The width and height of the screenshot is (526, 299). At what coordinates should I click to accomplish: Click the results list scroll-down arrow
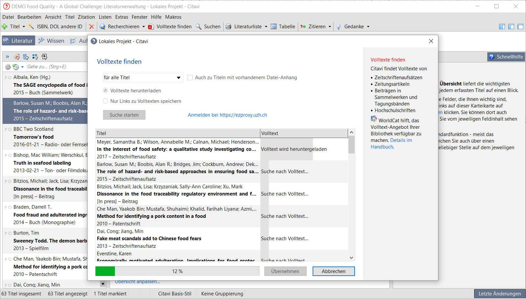coord(351,258)
